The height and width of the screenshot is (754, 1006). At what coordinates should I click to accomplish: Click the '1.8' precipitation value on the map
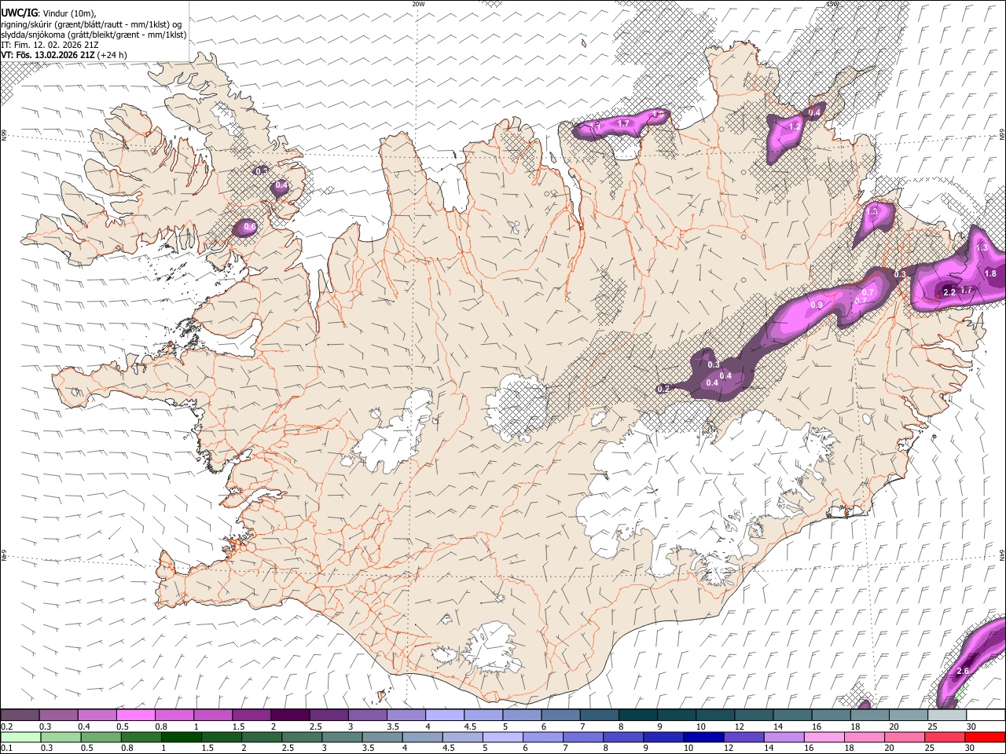pos(990,274)
